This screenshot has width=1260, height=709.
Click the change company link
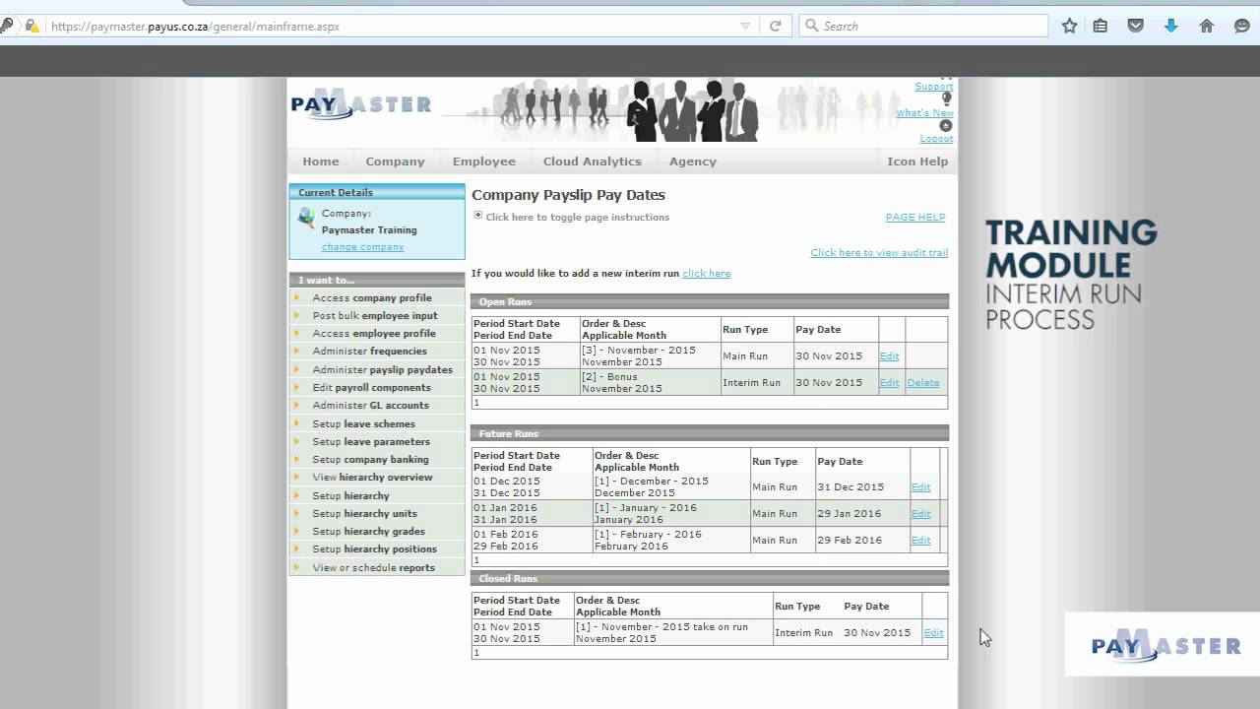(x=362, y=247)
